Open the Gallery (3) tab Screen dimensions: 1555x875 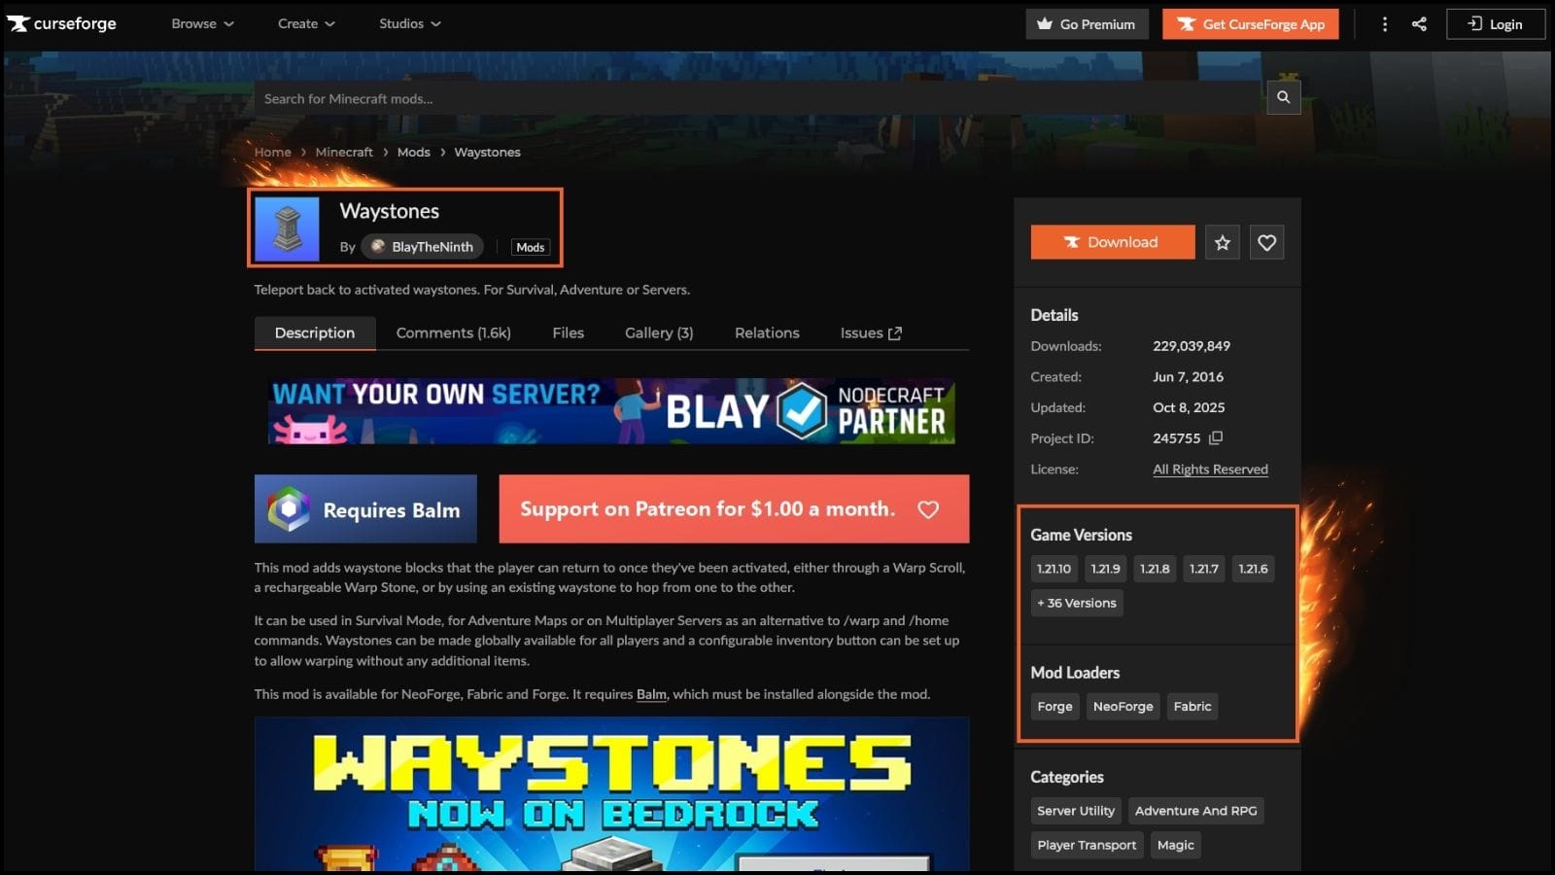(659, 333)
